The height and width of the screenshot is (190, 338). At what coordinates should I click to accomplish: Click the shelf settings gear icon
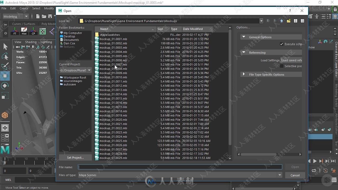6,33
